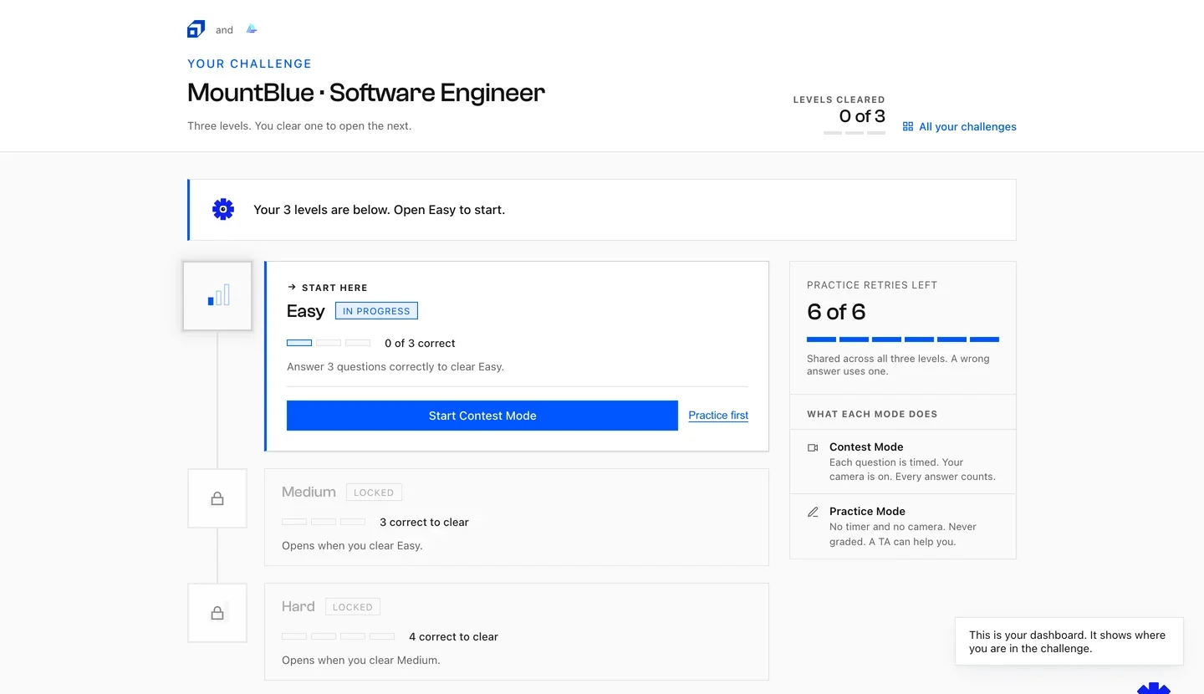Click the camera icon next to Contest Mode
Screen dimensions: 1204x694
(x=813, y=447)
